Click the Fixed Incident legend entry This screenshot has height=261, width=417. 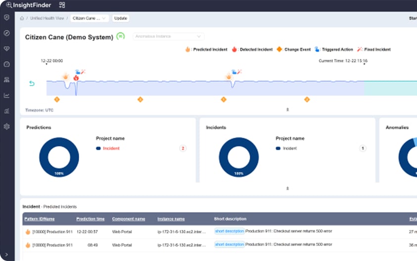click(374, 49)
